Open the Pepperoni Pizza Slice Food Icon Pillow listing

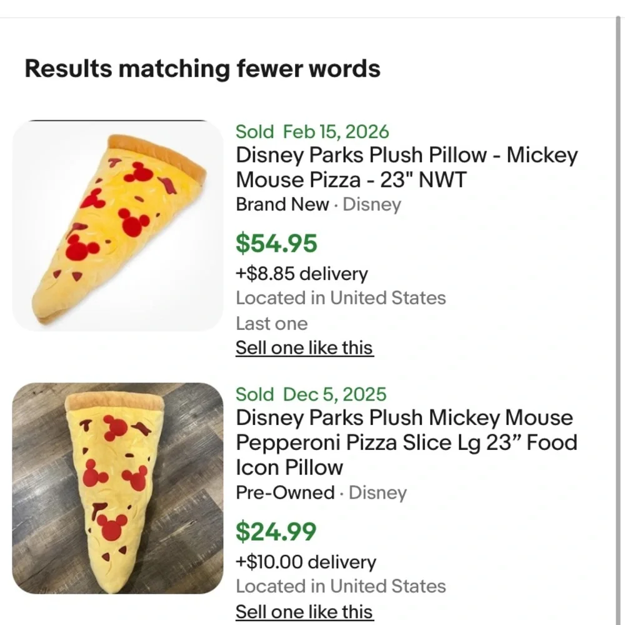click(406, 442)
